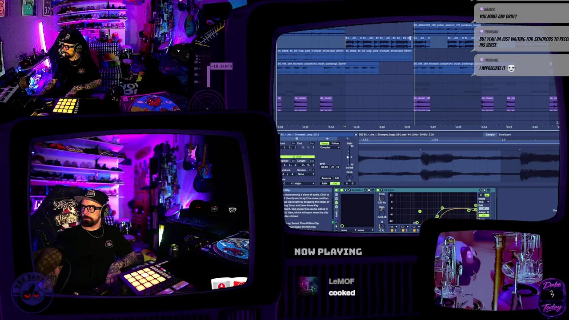569x320 pixels.
Task: Open the scale root note C dropdown
Action: 288,184
